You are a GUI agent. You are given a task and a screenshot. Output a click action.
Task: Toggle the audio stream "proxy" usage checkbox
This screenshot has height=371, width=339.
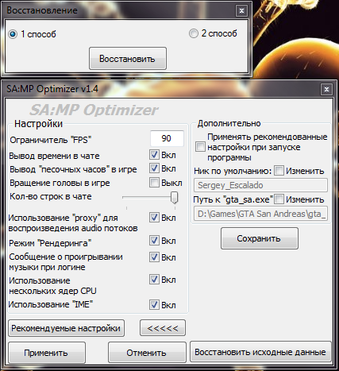pyautogui.click(x=154, y=218)
